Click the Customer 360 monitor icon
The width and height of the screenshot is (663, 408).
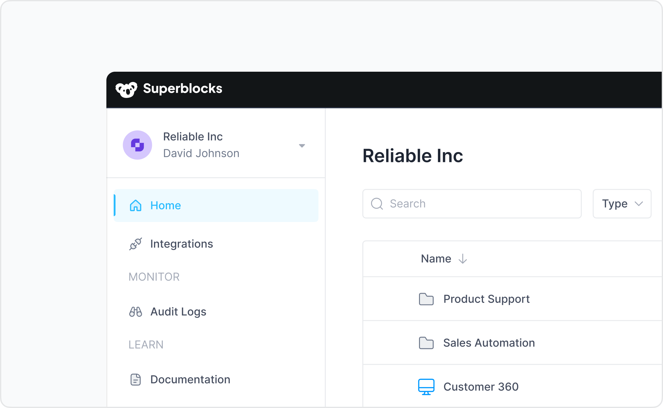point(426,387)
